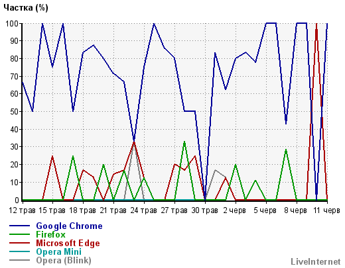The image size is (345, 268).
Task: Click the 24 трав date label
Action: (144, 210)
